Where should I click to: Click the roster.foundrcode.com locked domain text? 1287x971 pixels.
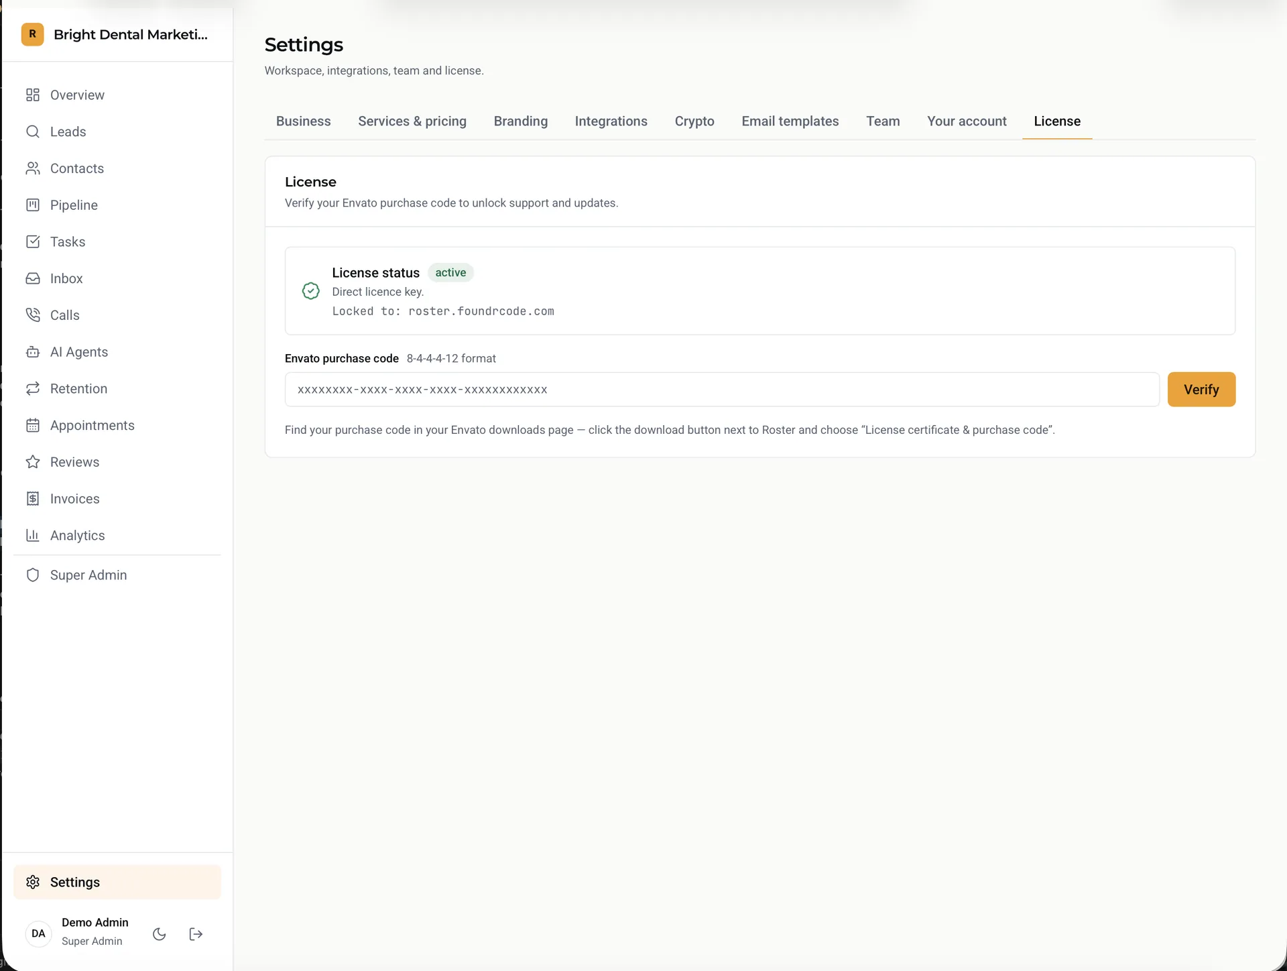pos(481,311)
